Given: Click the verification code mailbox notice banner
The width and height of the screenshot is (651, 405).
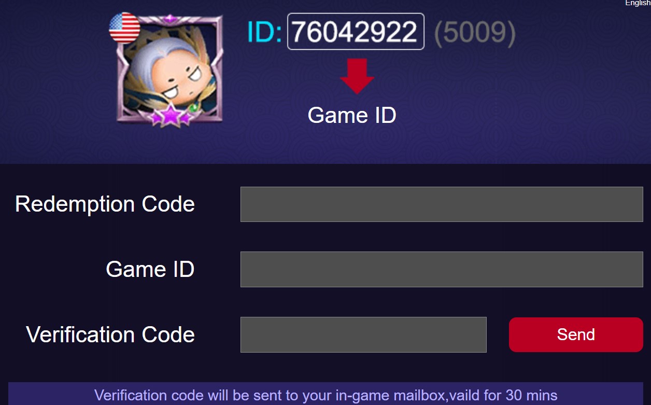Looking at the screenshot, I should click(x=325, y=394).
